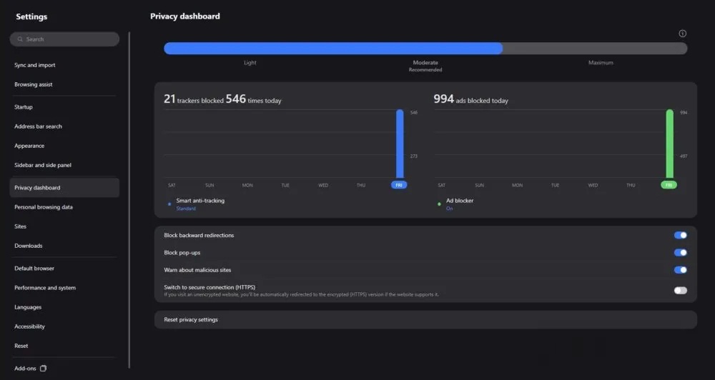Select the blue FRI badge in trackers chart
Viewport: 715px width, 380px height.
399,185
